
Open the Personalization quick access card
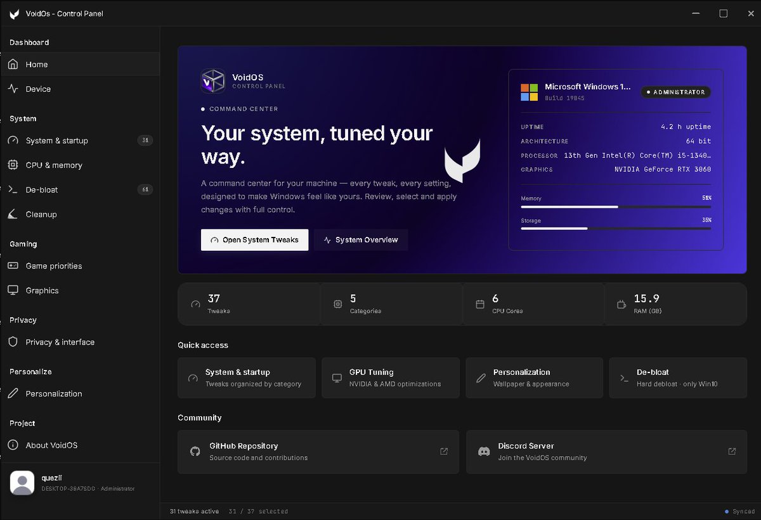click(535, 377)
